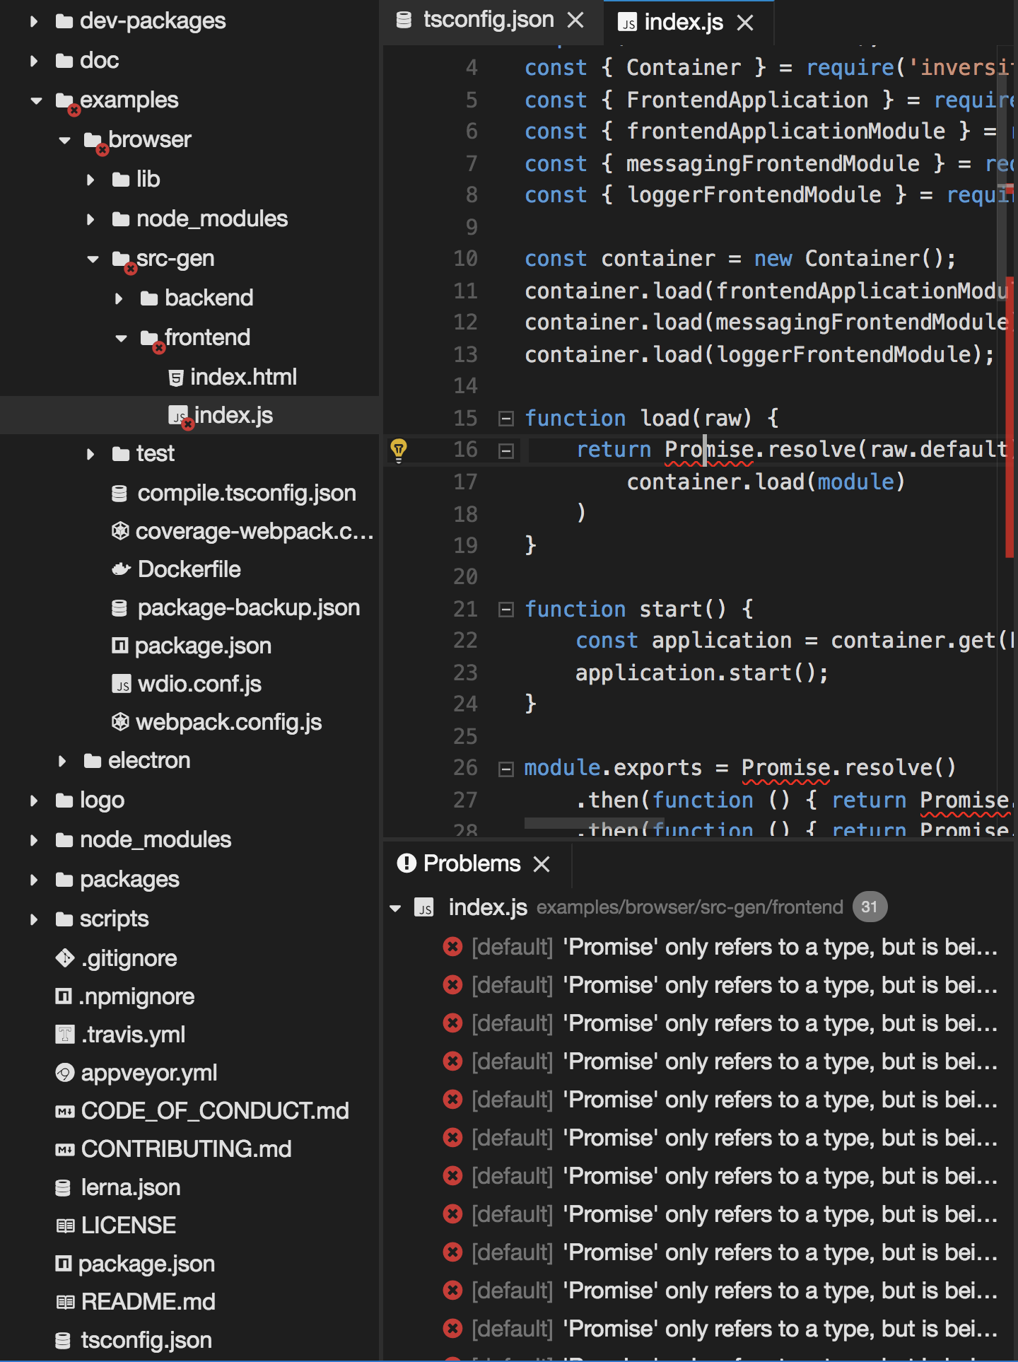Screen dimensions: 1018x1362
Task: Expand the doc folder arrow
Action: tap(34, 61)
